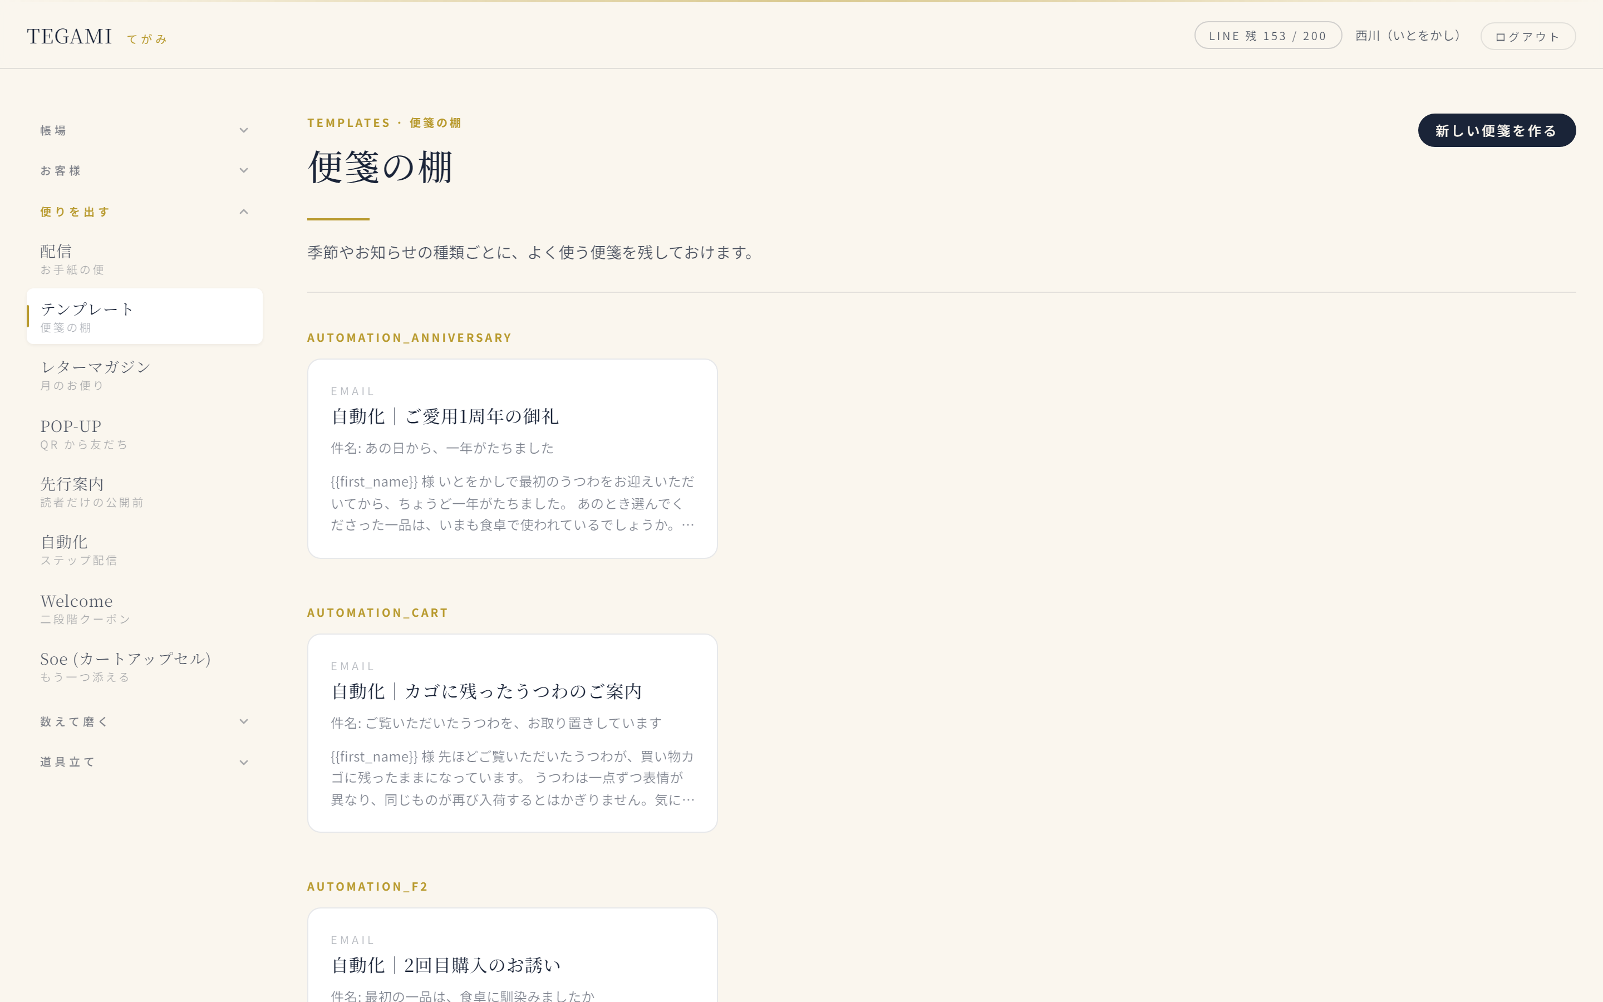Open Welcome 二段階クーポン item
1603x1002 pixels.
click(144, 608)
